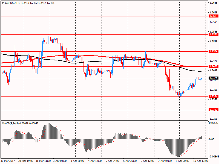Click the red 1.2364 level price label

[213, 96]
